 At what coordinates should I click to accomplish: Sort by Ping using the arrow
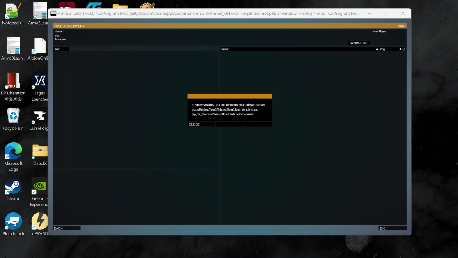[x=400, y=49]
